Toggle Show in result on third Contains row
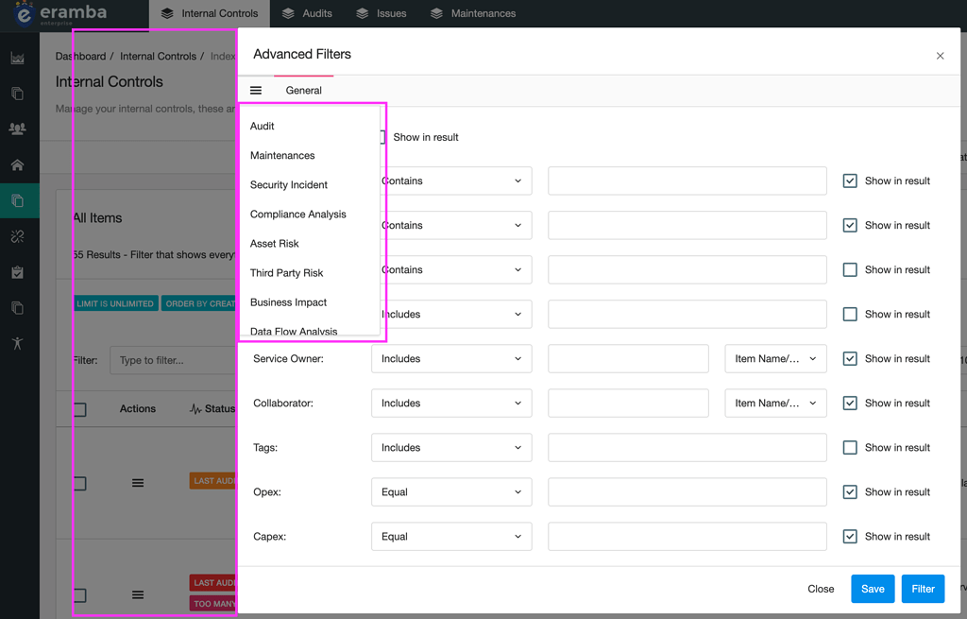The height and width of the screenshot is (619, 967). pos(850,269)
